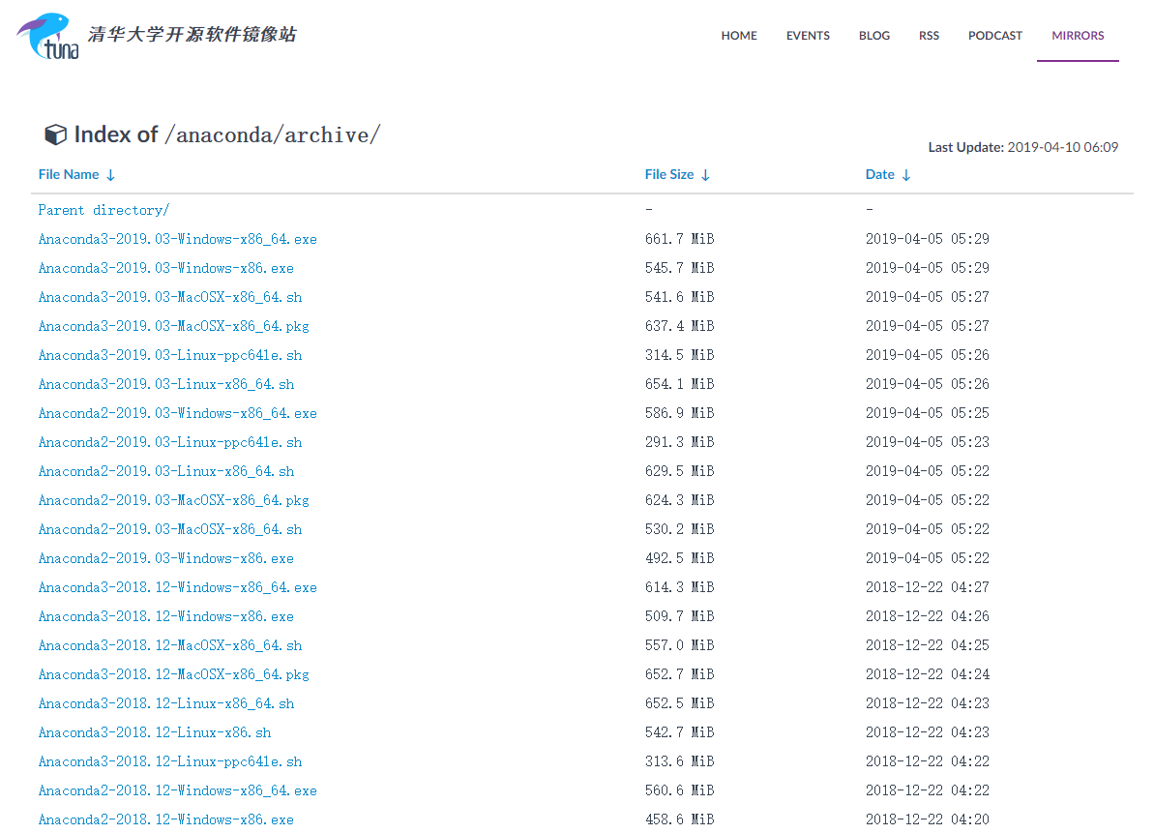
Task: Sort by File Size arrow
Action: click(x=705, y=175)
